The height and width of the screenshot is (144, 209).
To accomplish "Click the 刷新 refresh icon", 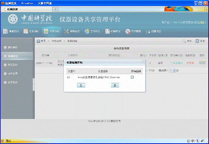I will 197,41.
